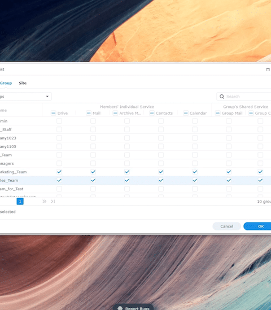Select the any1023 row name
The width and height of the screenshot is (271, 310).
click(x=8, y=138)
